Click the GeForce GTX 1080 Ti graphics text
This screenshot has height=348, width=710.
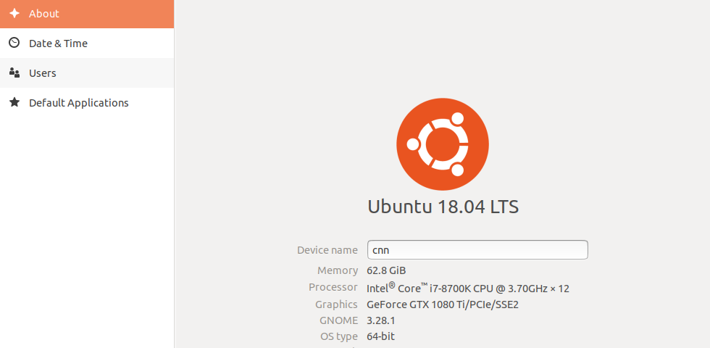[443, 304]
